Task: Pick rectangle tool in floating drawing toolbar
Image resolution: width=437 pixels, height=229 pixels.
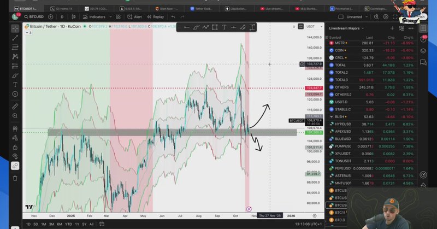Action: 215,27
